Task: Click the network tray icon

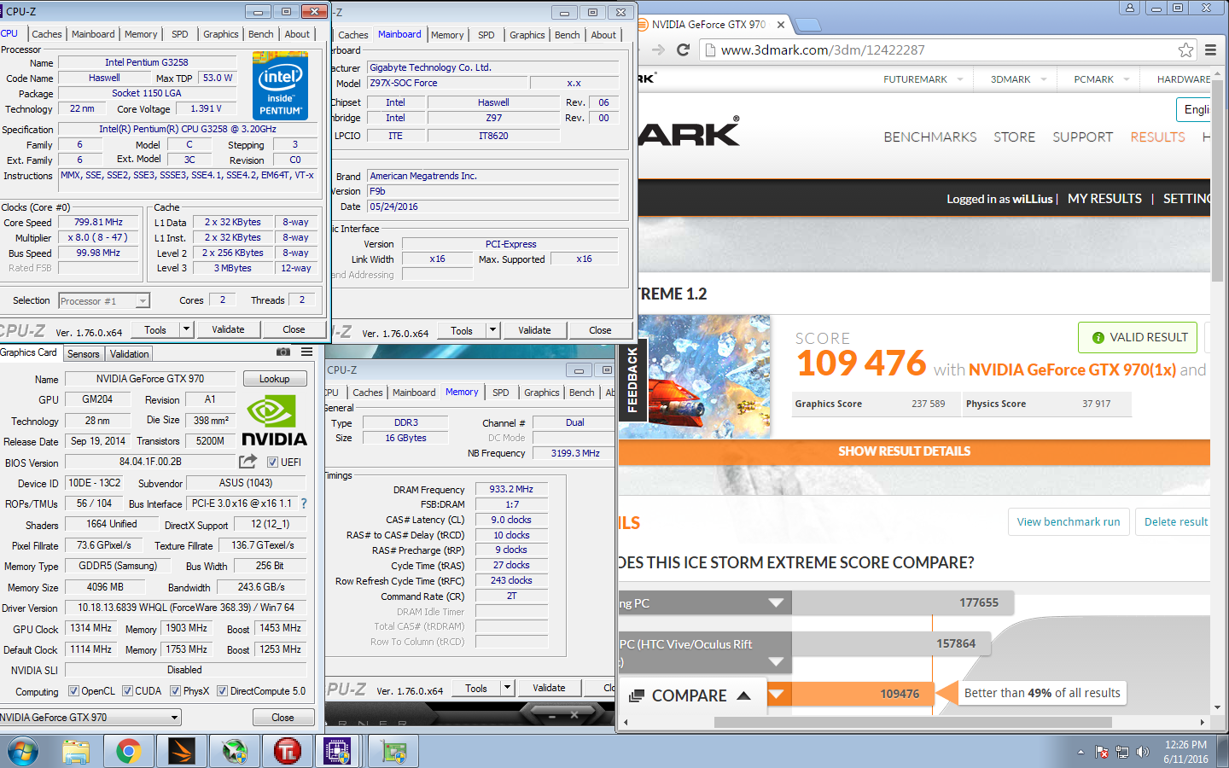Action: click(1122, 753)
